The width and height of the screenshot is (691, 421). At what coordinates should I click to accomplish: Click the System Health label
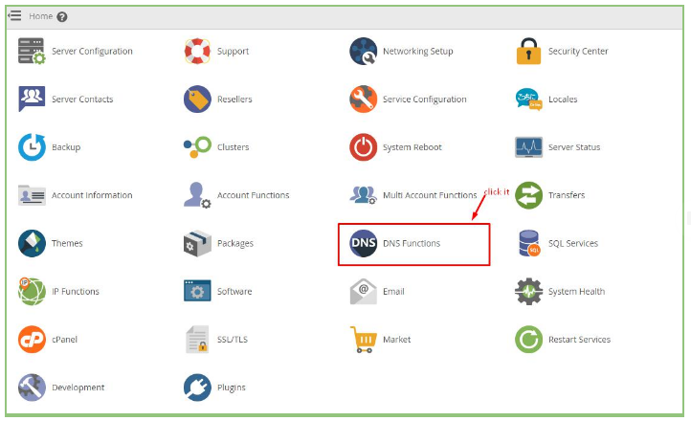(x=576, y=291)
